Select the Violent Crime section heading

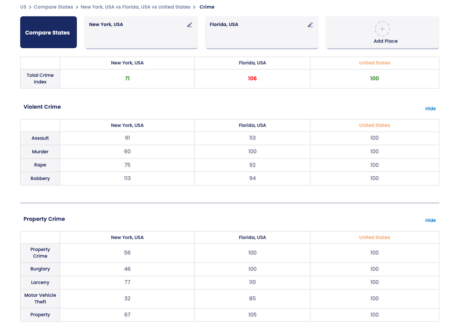(42, 107)
